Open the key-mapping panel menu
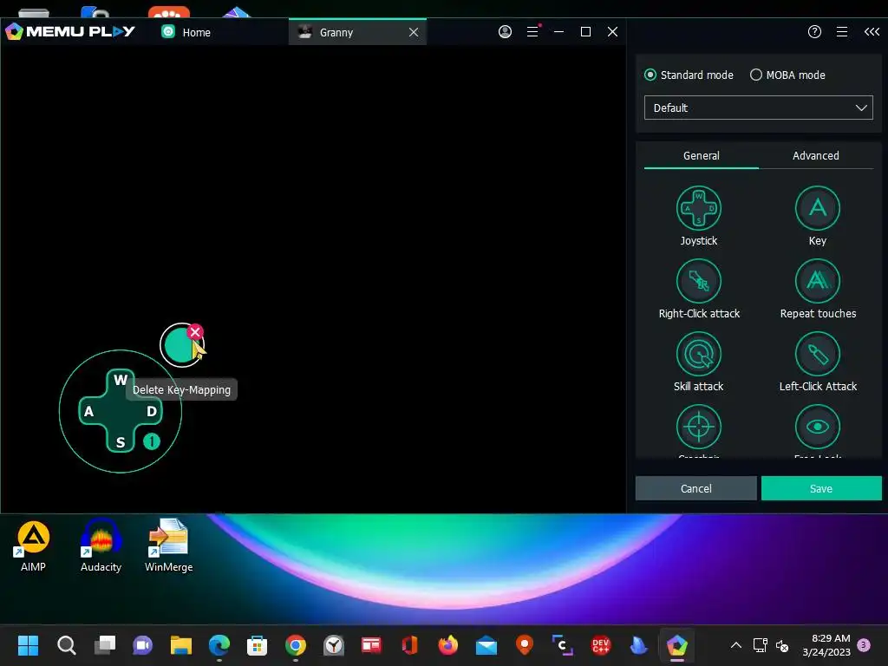The height and width of the screenshot is (666, 888). 842,32
